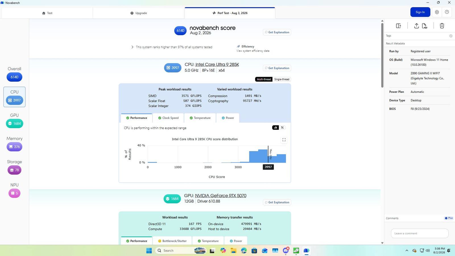Viewport: 455px width, 256px height.
Task: Click the Plus badge beside Comments
Action: click(x=449, y=218)
